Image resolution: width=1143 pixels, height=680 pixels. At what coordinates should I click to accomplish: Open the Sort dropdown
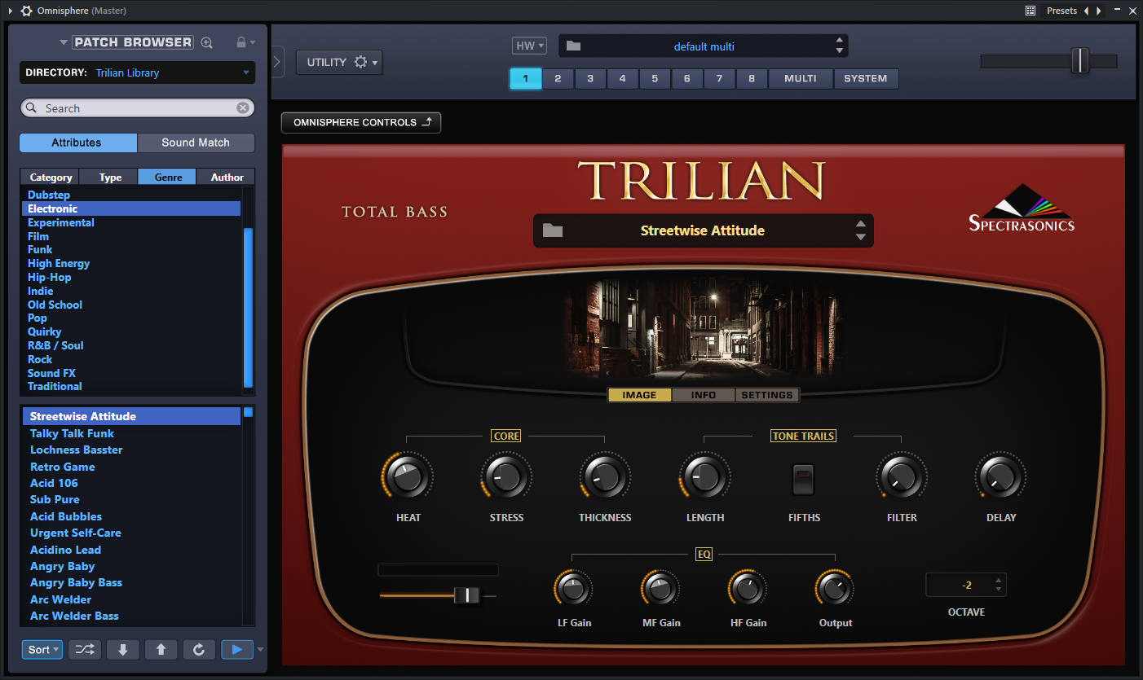click(x=42, y=649)
